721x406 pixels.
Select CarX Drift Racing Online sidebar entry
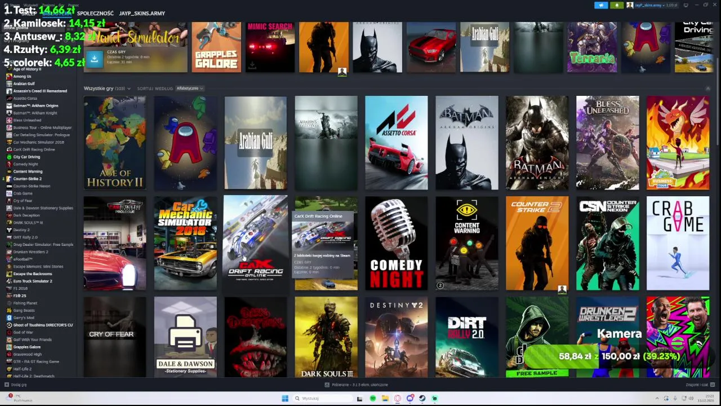click(34, 149)
